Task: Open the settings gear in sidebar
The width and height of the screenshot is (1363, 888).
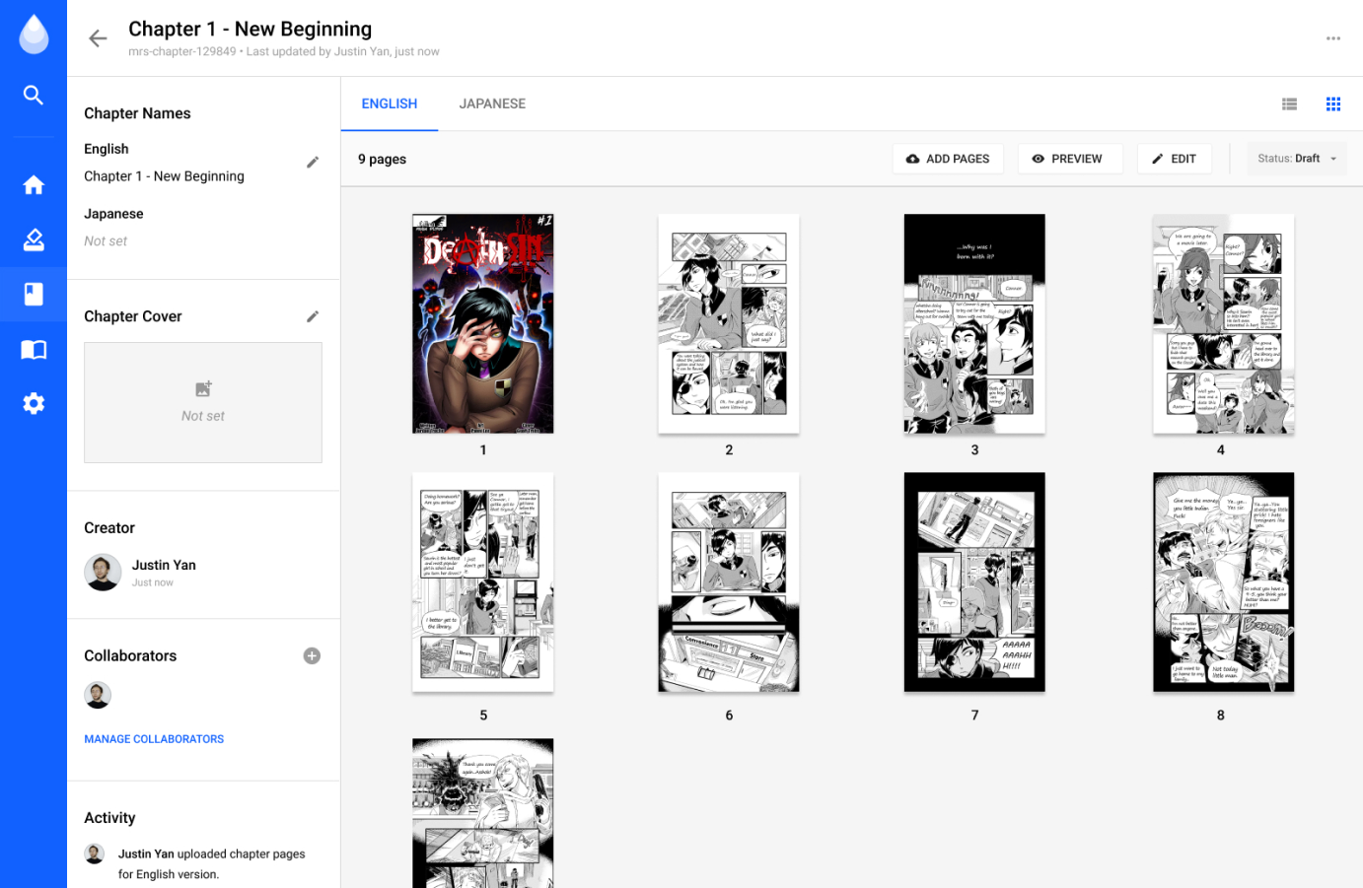Action: [34, 403]
